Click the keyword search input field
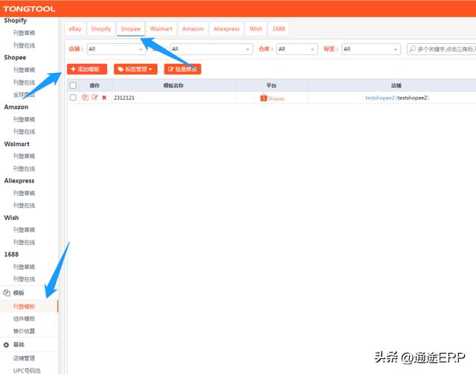The width and height of the screenshot is (476, 374). pos(442,49)
